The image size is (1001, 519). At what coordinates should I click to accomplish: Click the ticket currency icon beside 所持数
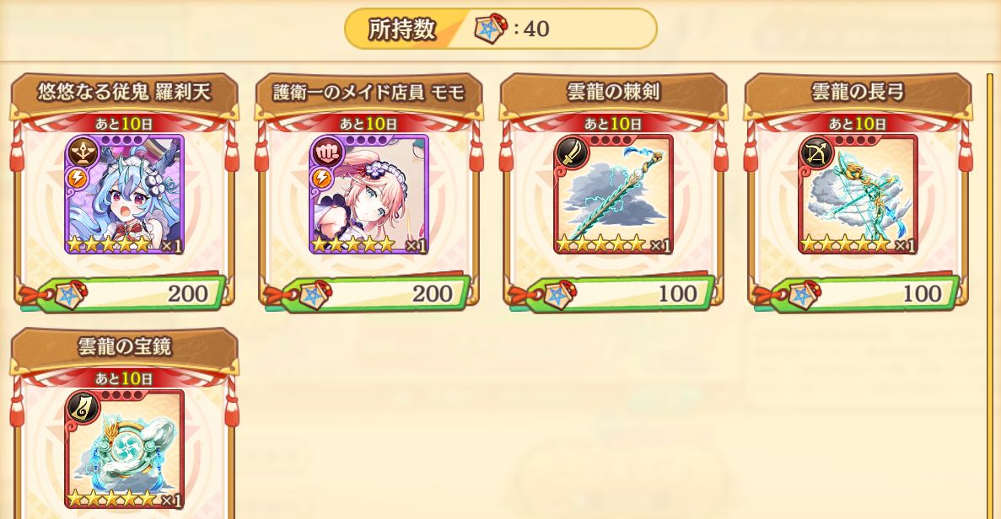point(490,28)
